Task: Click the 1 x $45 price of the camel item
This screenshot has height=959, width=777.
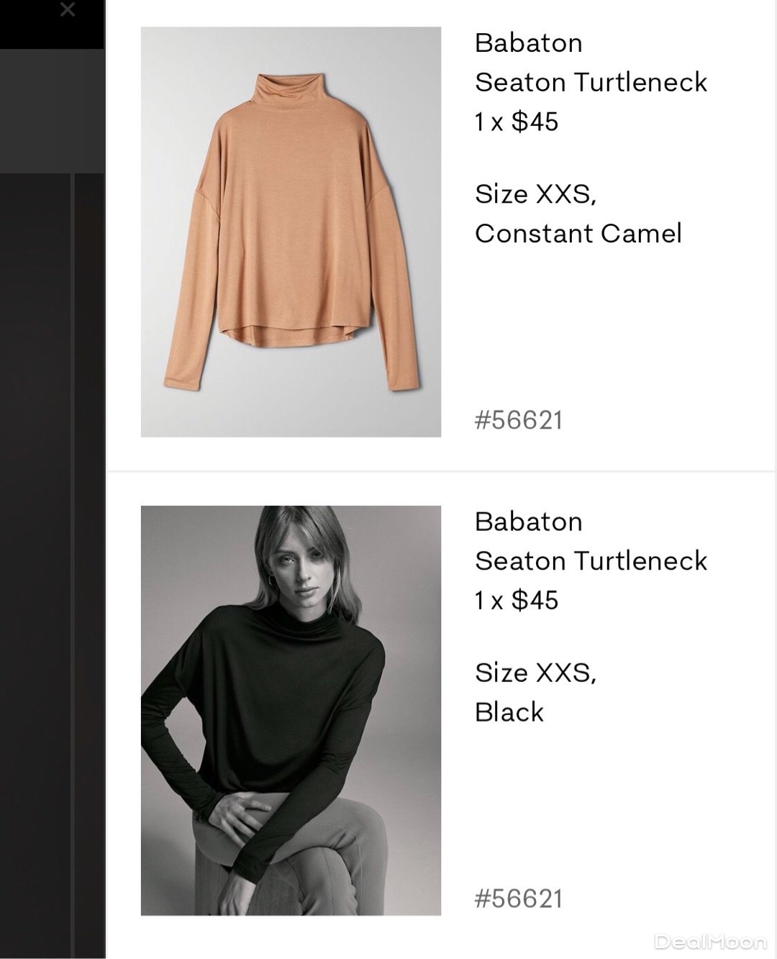Action: (x=516, y=122)
